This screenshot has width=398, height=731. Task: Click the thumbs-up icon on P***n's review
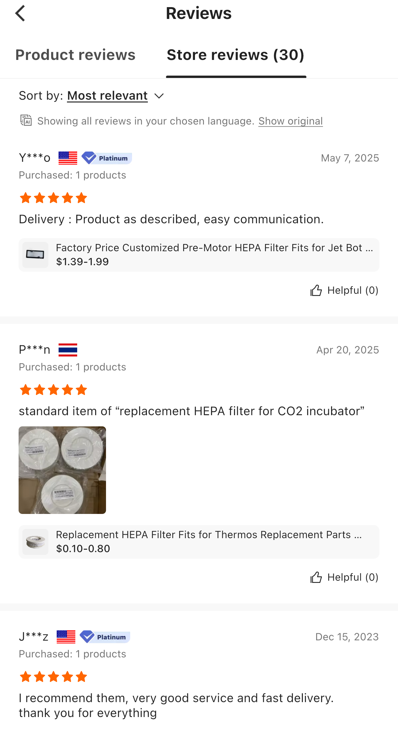tap(316, 577)
